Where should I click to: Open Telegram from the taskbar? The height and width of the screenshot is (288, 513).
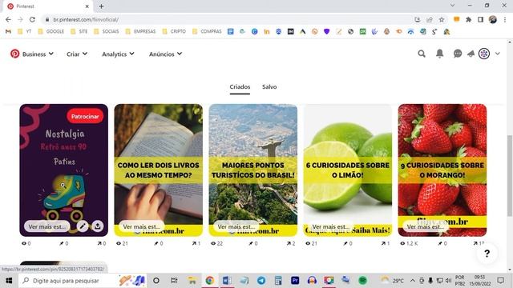click(x=261, y=280)
